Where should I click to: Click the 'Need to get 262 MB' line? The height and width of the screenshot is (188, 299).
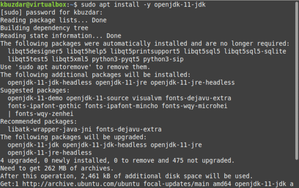(57, 168)
